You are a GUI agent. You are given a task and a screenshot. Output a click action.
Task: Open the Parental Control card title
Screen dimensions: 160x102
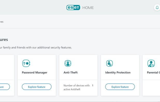click(154, 72)
